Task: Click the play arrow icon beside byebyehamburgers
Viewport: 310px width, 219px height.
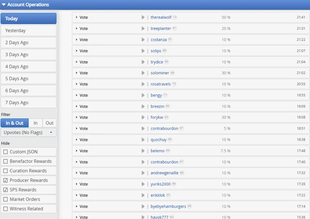Action: tap(143, 207)
